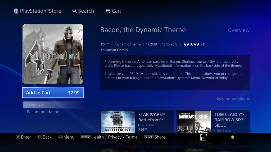Click the Search label in header

86,11
